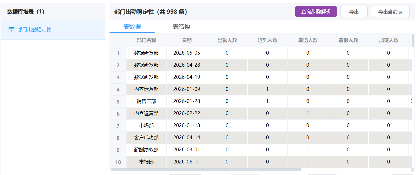
Task: Click the 日期 column header
Action: (187, 40)
